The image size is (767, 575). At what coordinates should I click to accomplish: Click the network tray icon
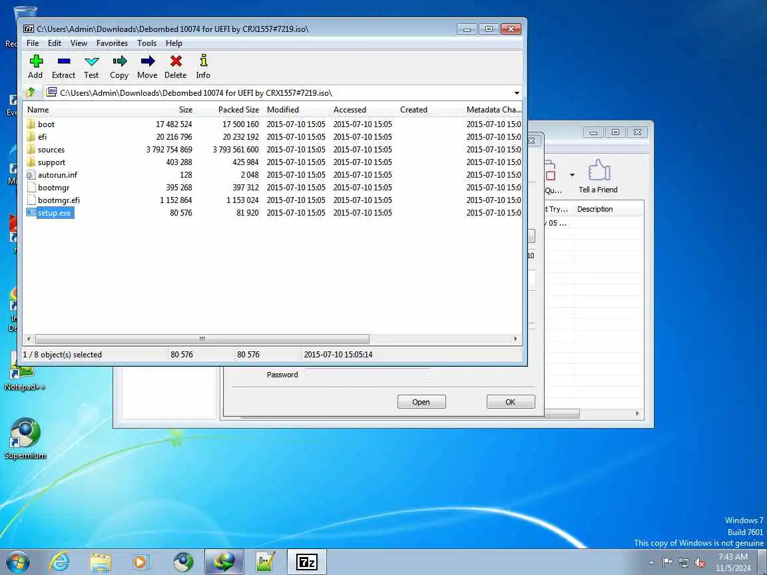coord(684,563)
